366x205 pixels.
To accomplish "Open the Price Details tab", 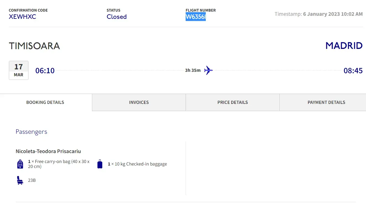I will tap(233, 102).
